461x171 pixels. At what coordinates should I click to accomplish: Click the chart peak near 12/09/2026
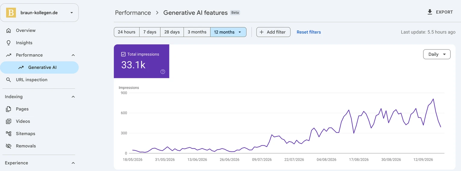pos(433,99)
